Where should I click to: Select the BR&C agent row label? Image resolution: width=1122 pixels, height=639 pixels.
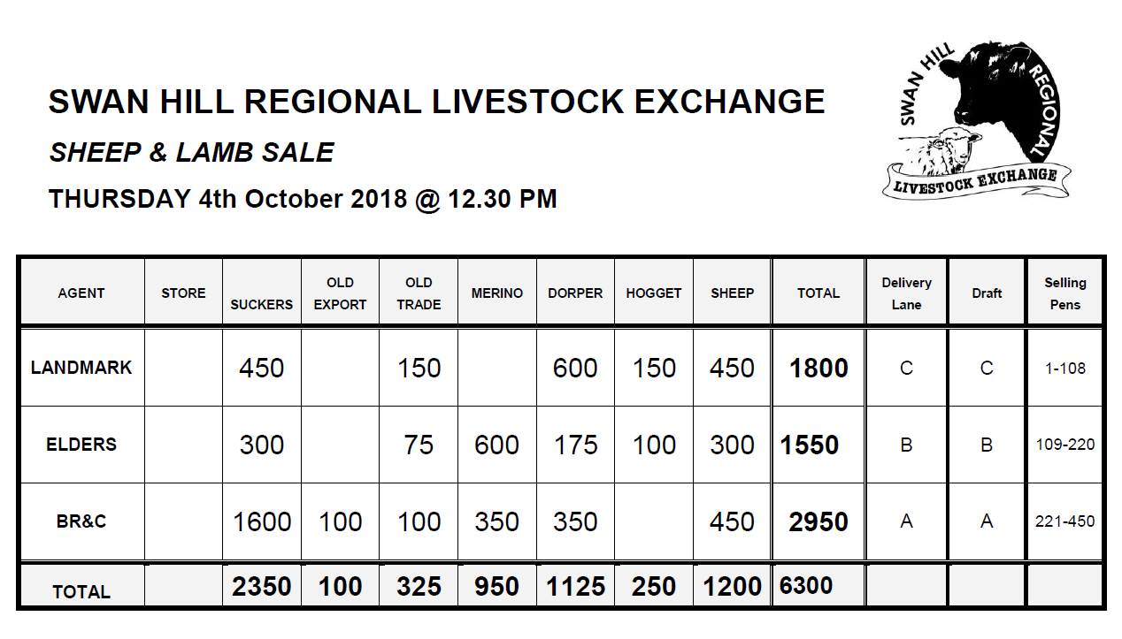(81, 521)
